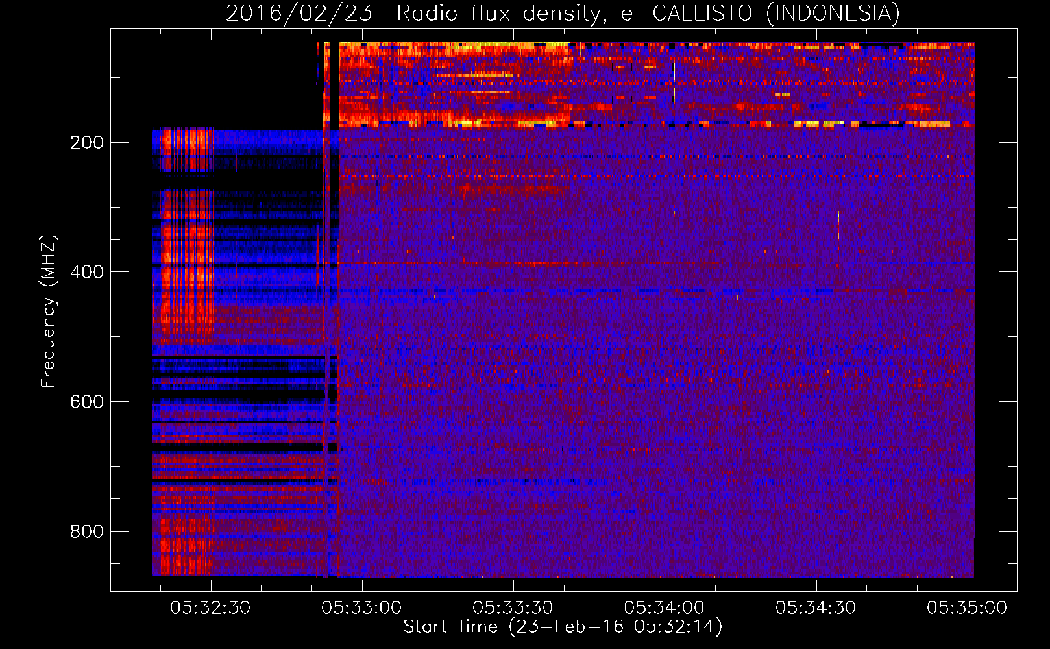Click the 05:32:30 time tick label

(x=210, y=607)
